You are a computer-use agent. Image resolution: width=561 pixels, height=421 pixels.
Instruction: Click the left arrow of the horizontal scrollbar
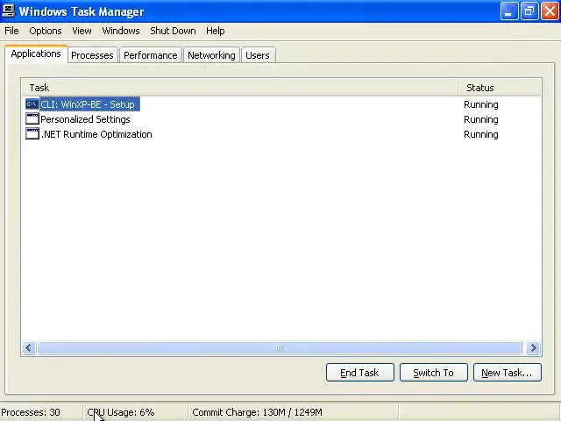29,347
